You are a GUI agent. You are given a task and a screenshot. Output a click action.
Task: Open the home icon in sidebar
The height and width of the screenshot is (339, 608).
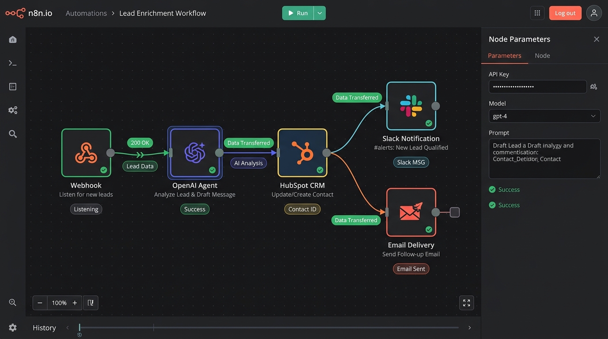pos(13,40)
